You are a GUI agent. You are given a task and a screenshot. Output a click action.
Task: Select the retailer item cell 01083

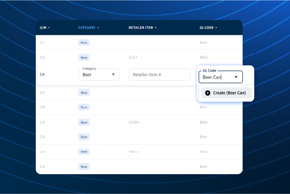point(135,122)
